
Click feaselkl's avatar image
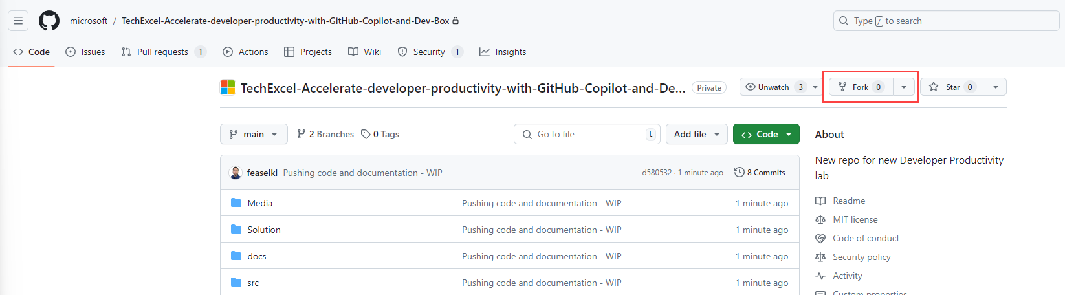(x=236, y=173)
